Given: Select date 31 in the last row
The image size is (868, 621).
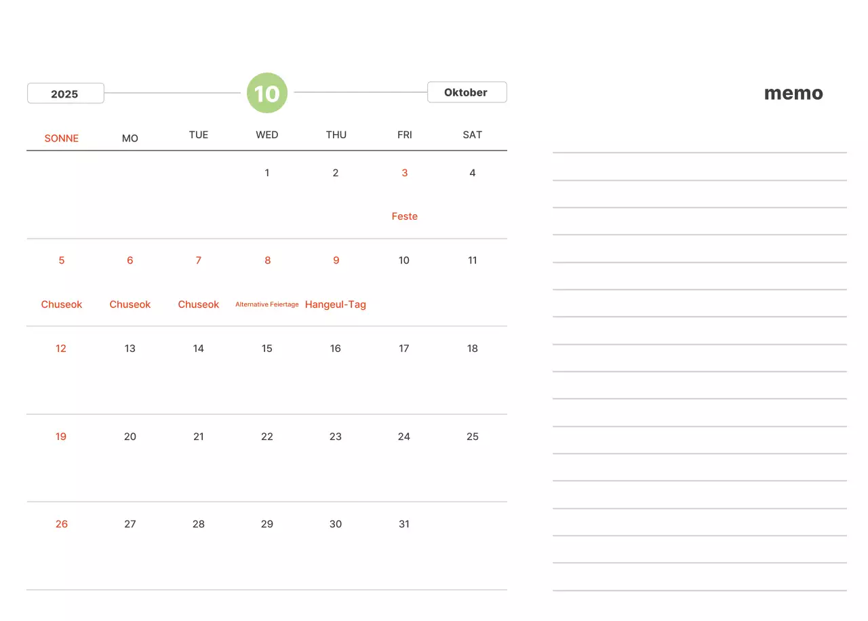Looking at the screenshot, I should pyautogui.click(x=404, y=524).
